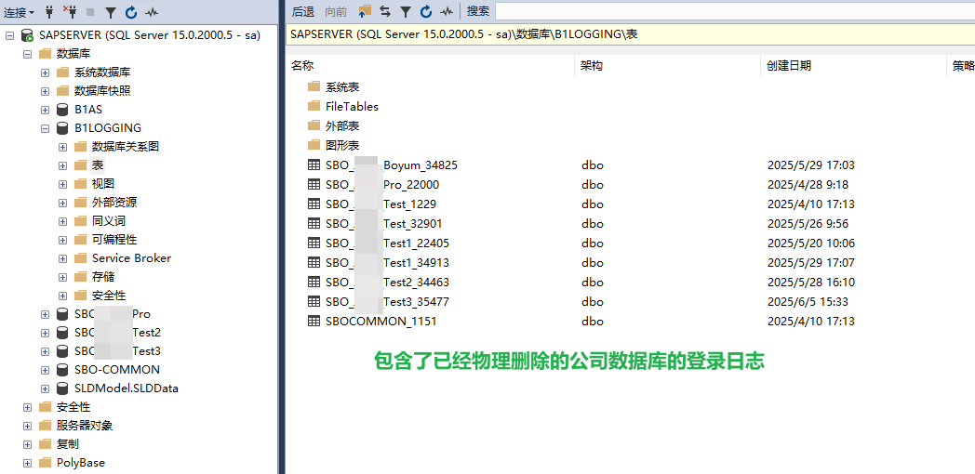The image size is (975, 474).
Task: Click the gray Stop square icon
Action: (90, 12)
